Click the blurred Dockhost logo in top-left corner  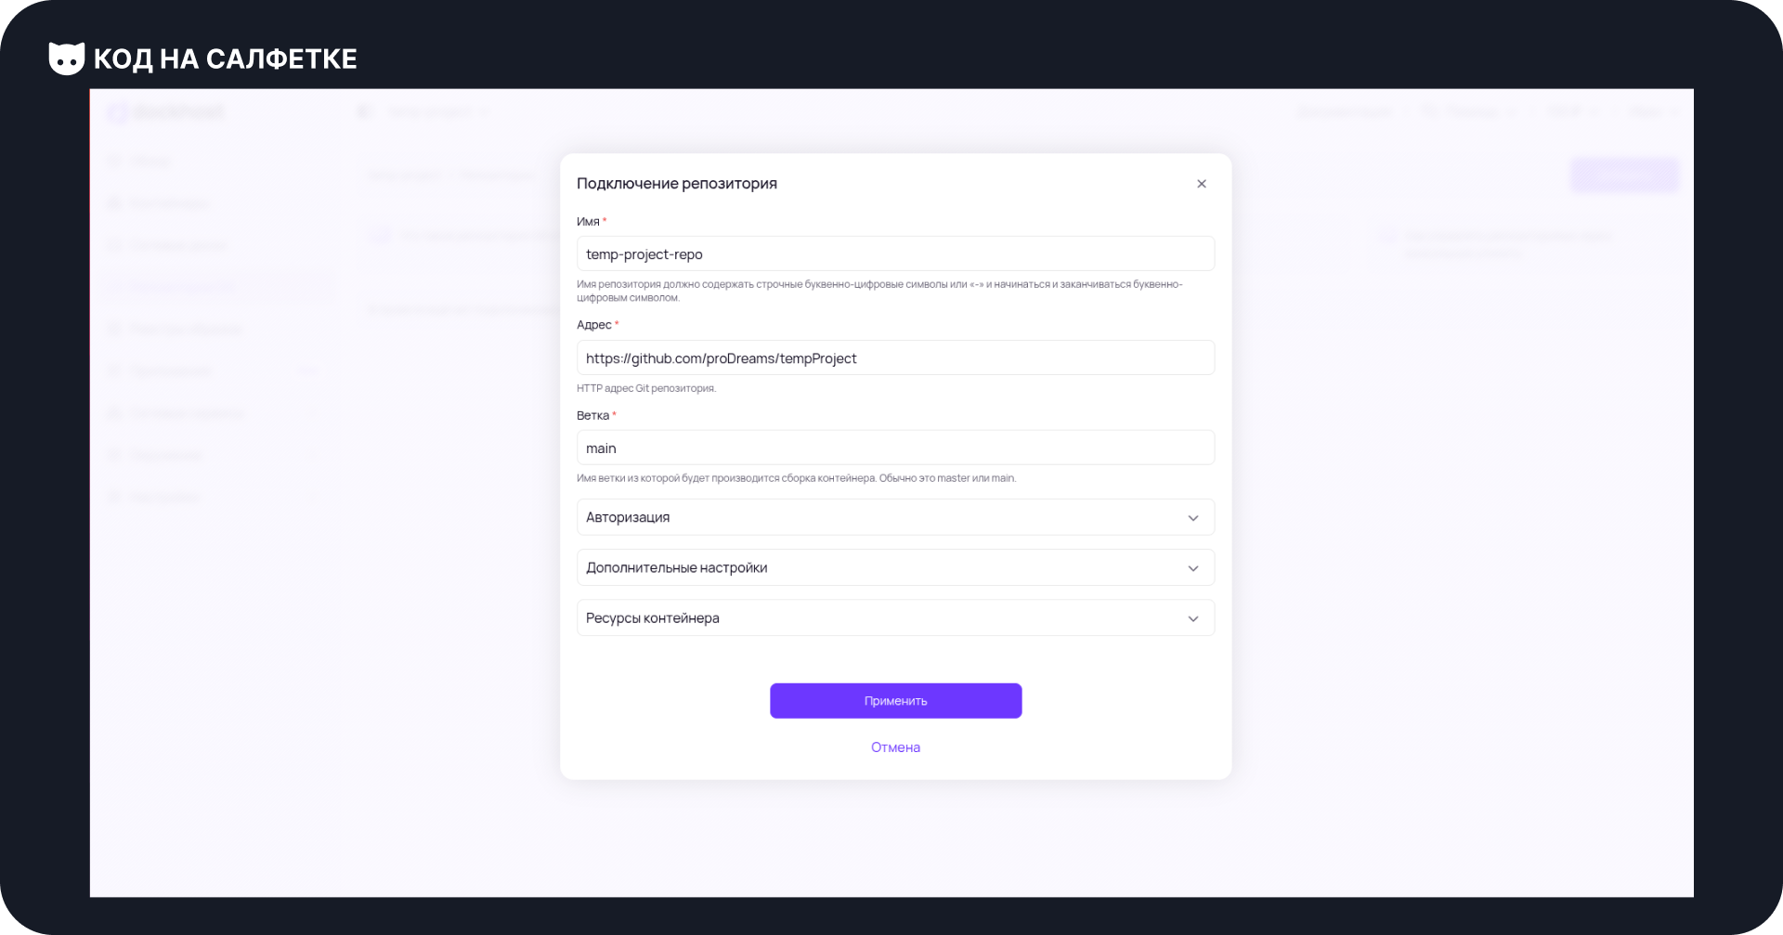(166, 112)
